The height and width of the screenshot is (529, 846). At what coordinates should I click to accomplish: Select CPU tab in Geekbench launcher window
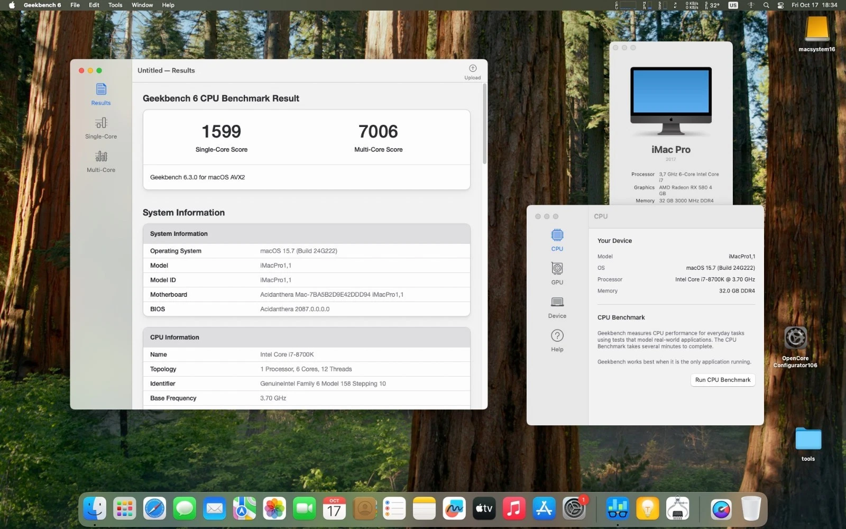tap(557, 240)
